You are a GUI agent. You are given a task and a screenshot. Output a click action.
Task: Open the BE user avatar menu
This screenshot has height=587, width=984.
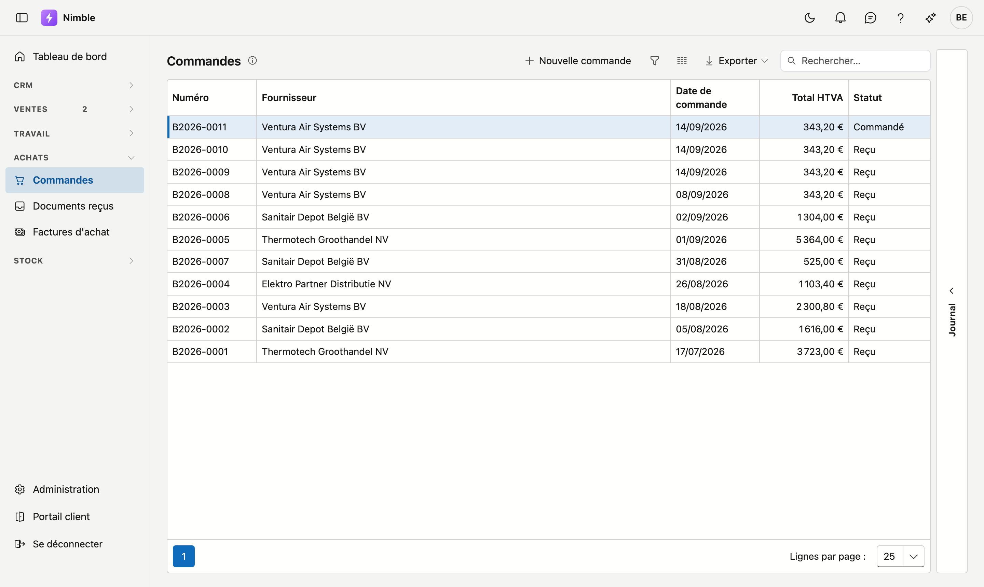tap(961, 18)
